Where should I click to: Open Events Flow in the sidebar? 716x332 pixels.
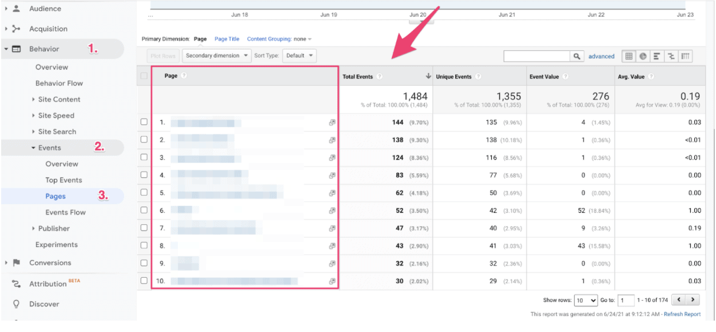(x=65, y=212)
